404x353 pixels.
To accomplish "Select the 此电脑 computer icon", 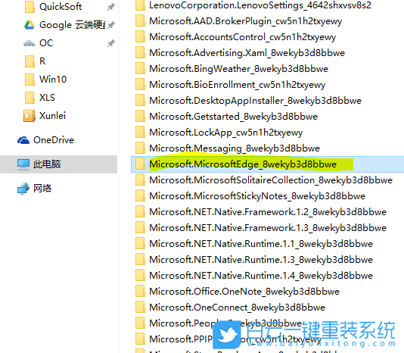I will point(23,164).
